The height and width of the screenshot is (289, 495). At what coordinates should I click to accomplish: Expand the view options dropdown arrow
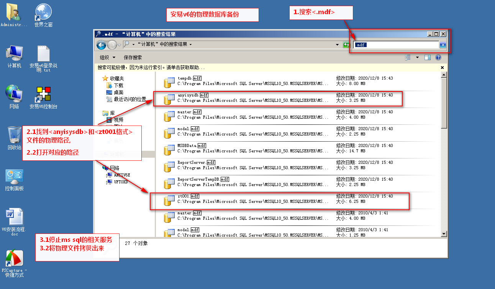pyautogui.click(x=417, y=57)
